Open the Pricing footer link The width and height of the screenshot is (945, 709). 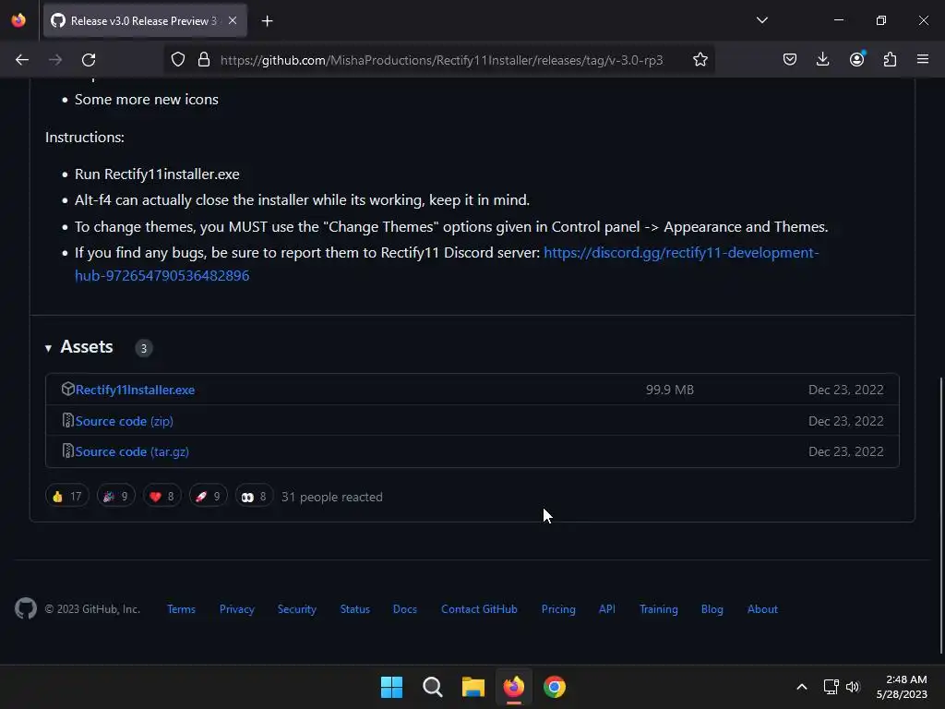pyautogui.click(x=558, y=609)
